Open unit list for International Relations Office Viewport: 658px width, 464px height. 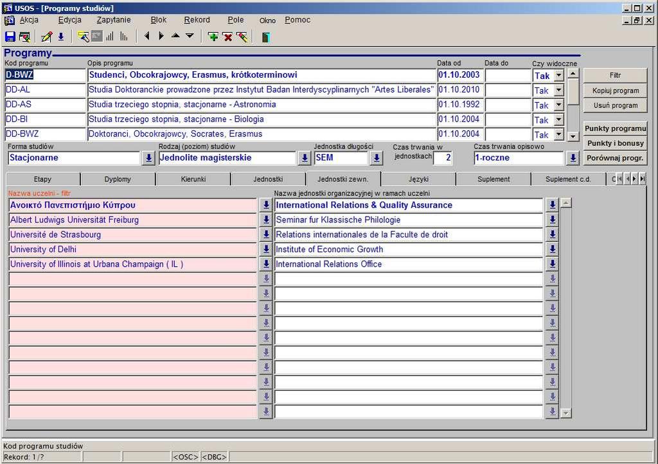tap(553, 264)
